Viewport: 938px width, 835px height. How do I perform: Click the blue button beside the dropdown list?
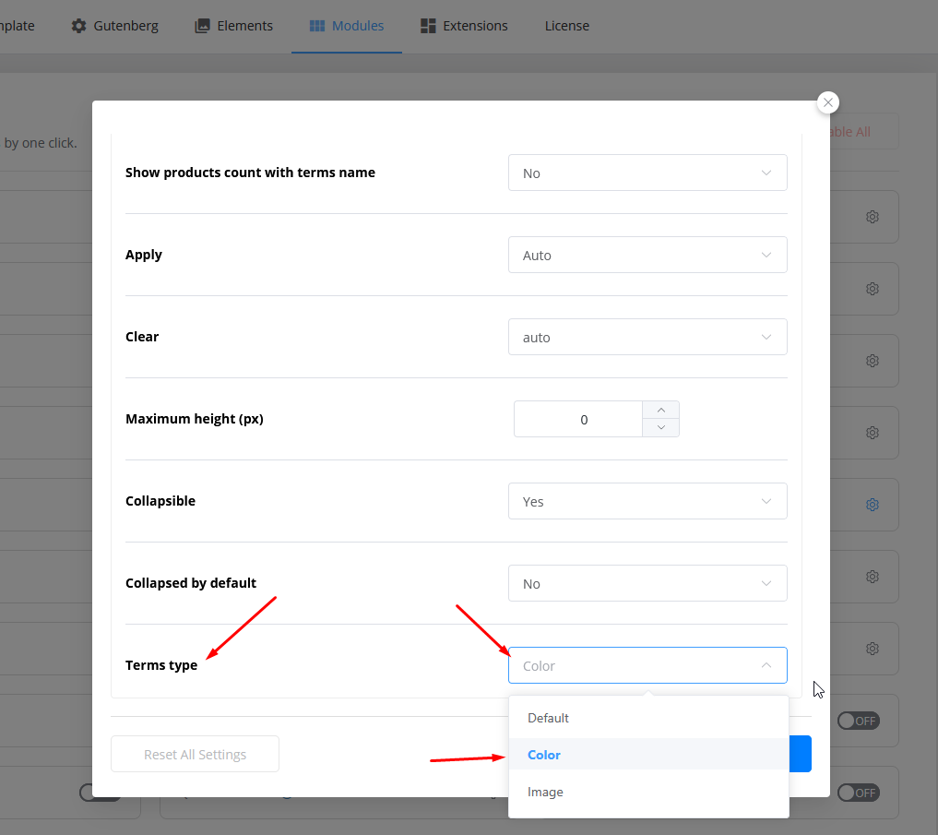coord(801,754)
